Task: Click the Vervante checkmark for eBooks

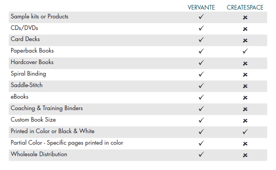Action: [201, 97]
